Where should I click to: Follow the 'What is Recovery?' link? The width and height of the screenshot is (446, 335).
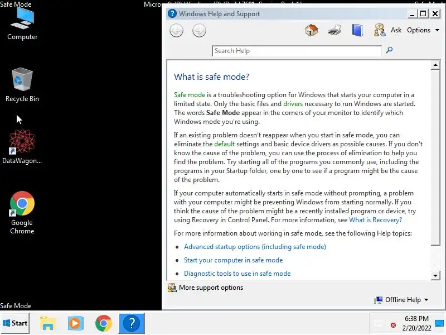tap(375, 220)
